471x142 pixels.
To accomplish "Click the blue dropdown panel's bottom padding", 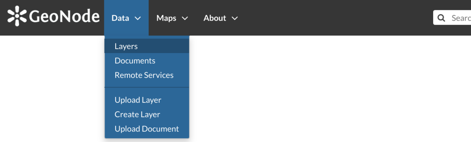I will (147, 137).
